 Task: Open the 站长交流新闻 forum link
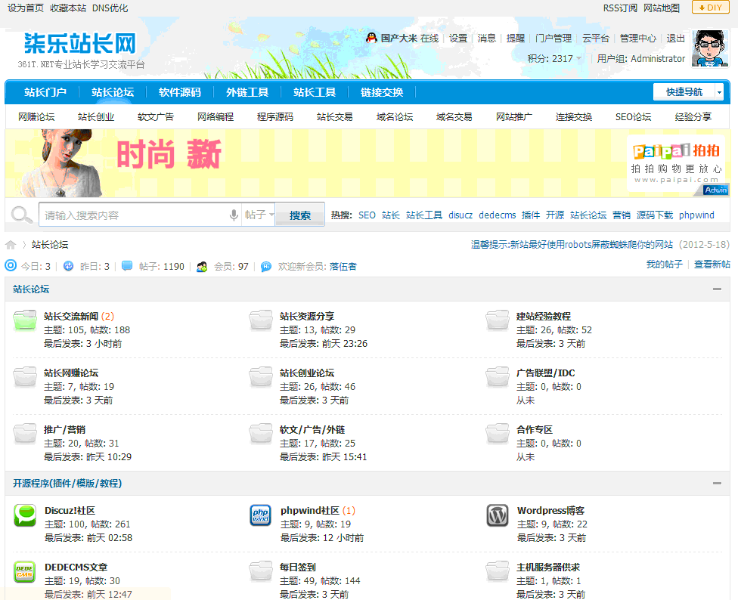click(x=71, y=317)
